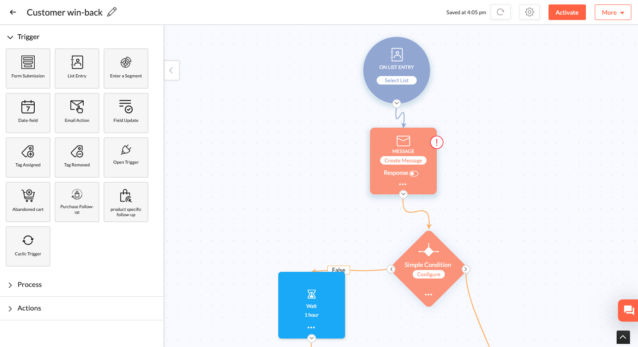Go back using the left arrow
638x347 pixels.
13,12
